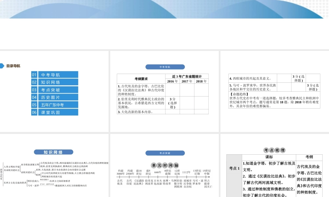Click the 近3年广东省题统计 header cell
329x197 pixels.
(x=187, y=77)
